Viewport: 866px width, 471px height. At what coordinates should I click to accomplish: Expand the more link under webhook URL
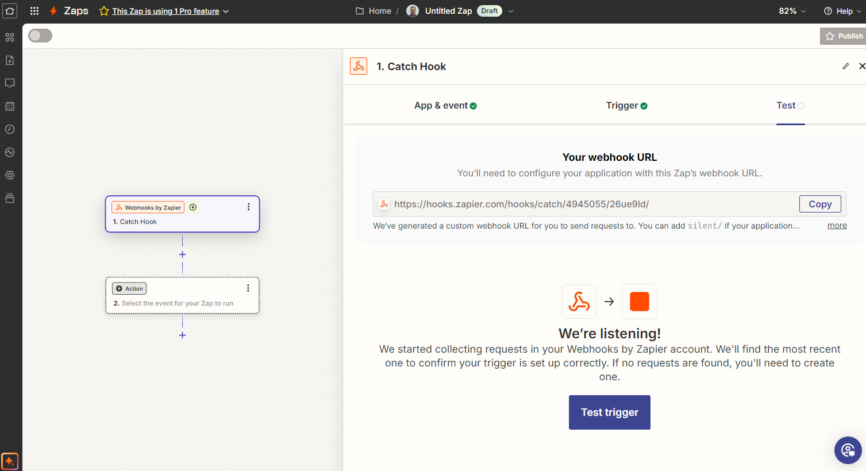coord(837,225)
